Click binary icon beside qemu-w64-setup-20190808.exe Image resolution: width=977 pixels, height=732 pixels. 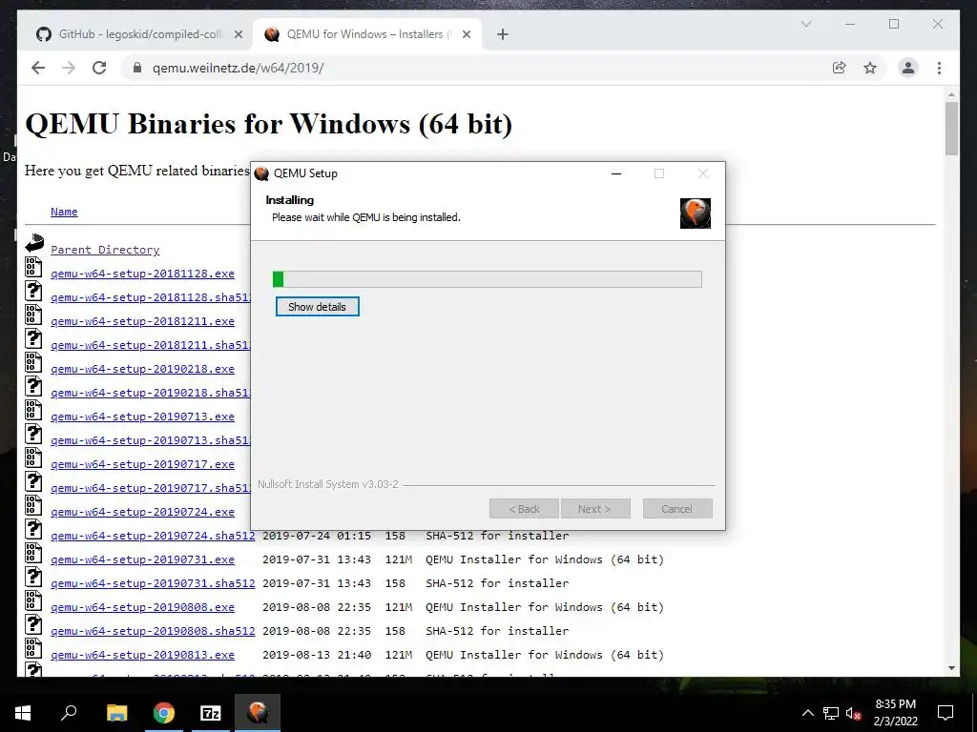(33, 600)
